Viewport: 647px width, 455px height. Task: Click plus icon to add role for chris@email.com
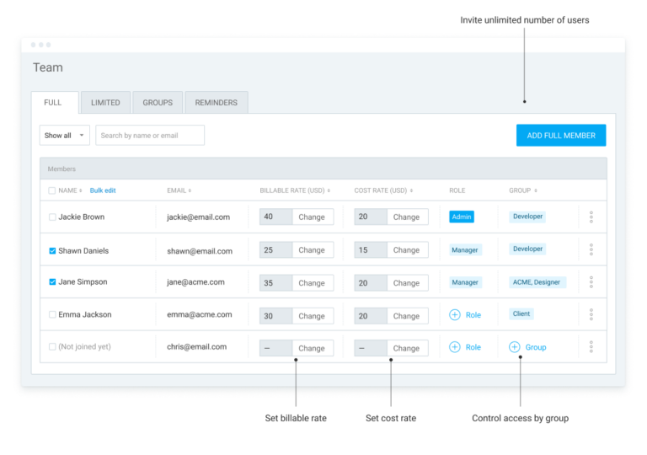(x=455, y=347)
